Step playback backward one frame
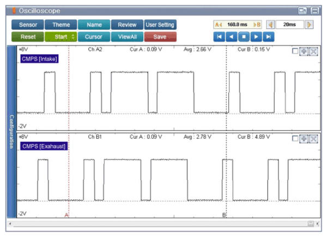This screenshot has height=237, width=327. [232, 37]
